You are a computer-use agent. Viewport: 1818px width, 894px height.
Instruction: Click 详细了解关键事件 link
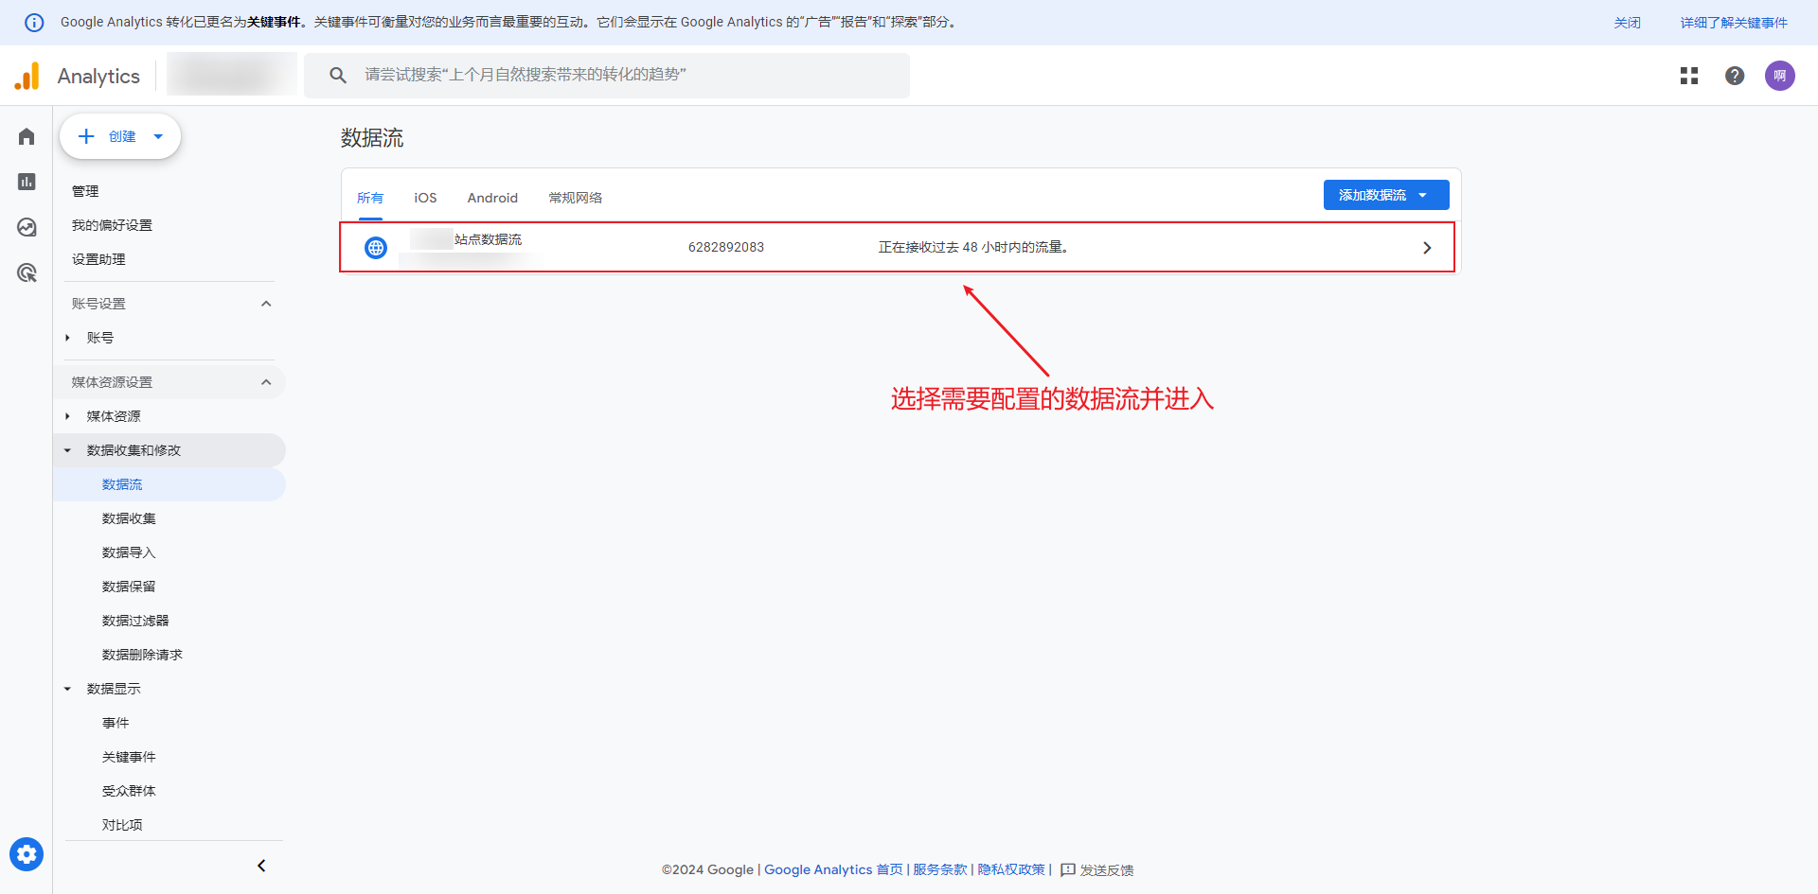tap(1734, 23)
